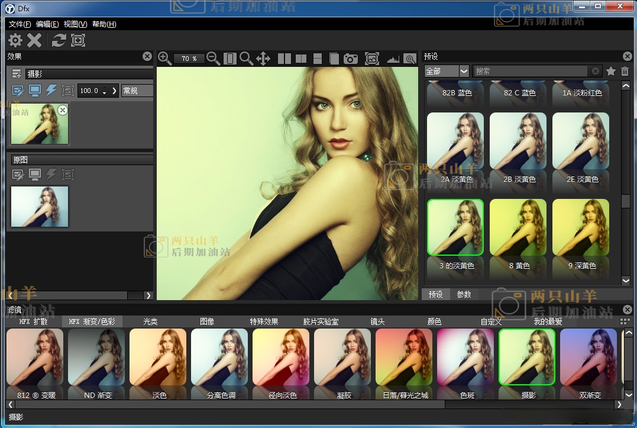637x428 pixels.
Task: Select the 光类 filter category
Action: click(x=150, y=321)
